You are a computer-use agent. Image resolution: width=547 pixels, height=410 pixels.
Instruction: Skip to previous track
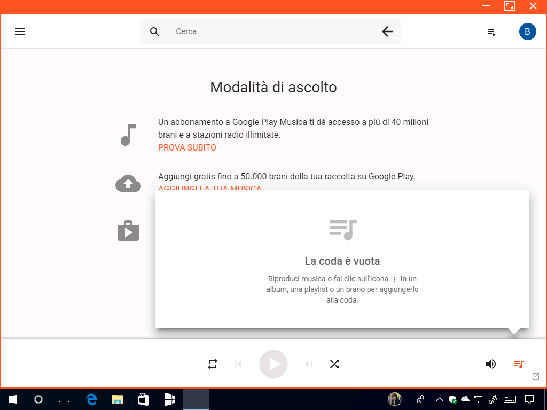238,364
